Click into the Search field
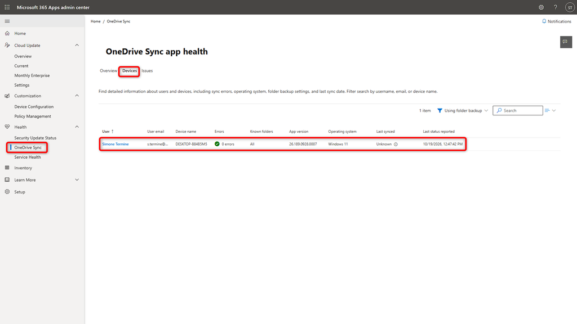Image resolution: width=577 pixels, height=324 pixels. [x=518, y=111]
